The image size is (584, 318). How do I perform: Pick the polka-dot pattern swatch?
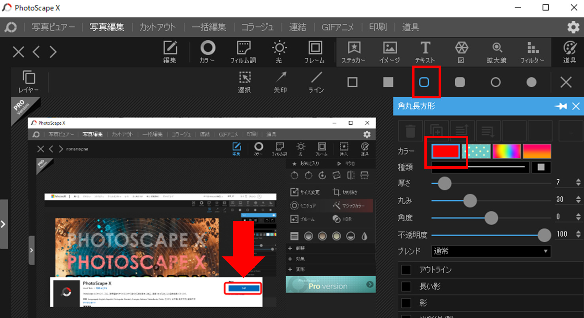click(x=476, y=151)
